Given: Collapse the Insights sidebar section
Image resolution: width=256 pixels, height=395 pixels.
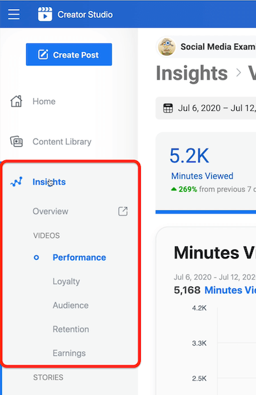Looking at the screenshot, I should click(49, 182).
